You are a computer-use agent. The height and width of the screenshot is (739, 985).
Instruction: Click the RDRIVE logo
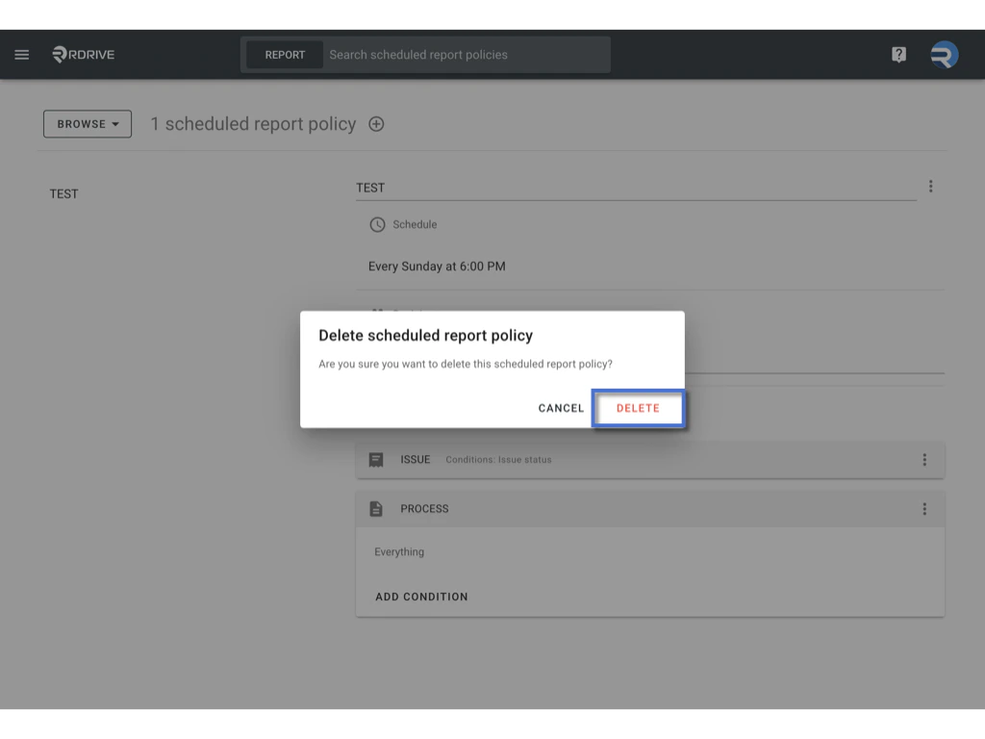(83, 54)
